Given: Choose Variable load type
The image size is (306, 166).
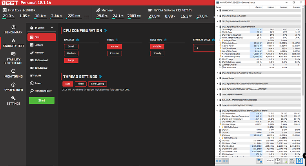Looking at the screenshot, I should click(x=157, y=46).
